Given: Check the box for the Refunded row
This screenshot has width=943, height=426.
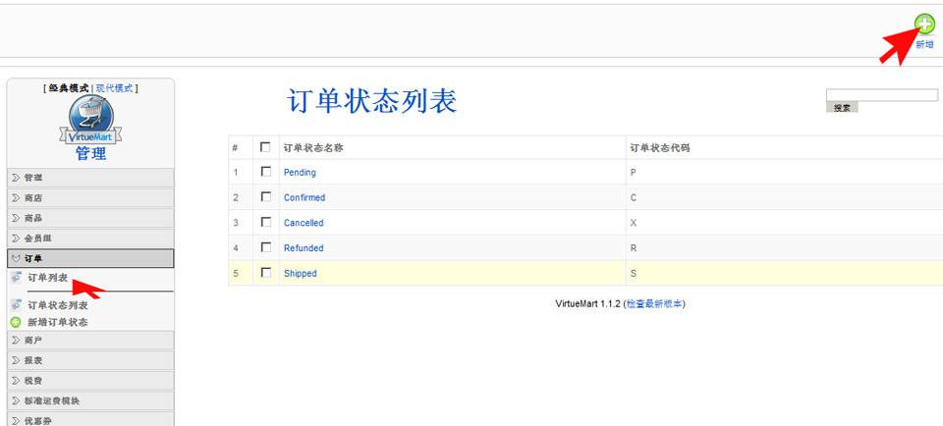Looking at the screenshot, I should click(265, 247).
